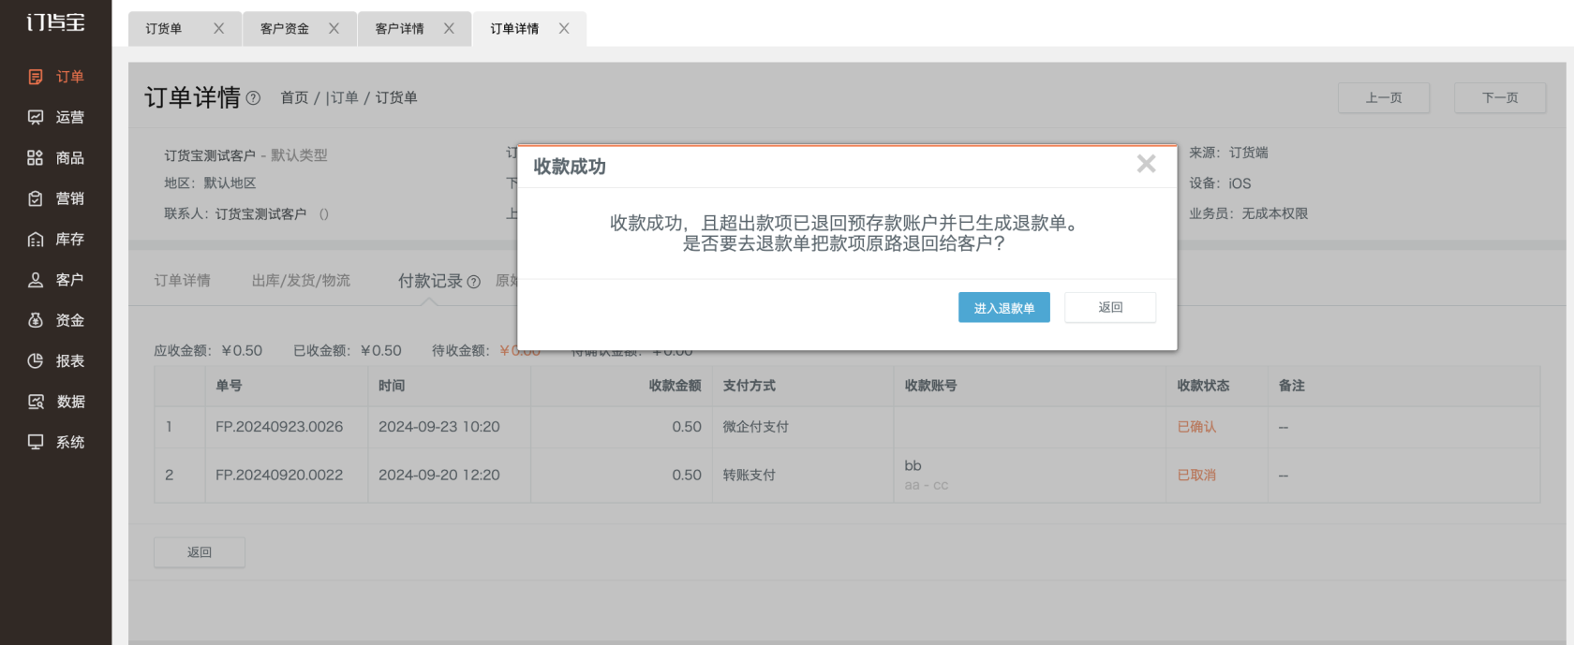Open the 订单 sidebar icon
The width and height of the screenshot is (1574, 645).
pos(36,77)
